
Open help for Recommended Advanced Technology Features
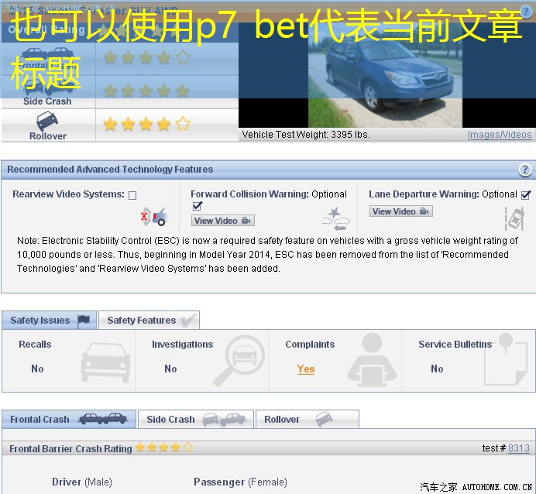click(x=525, y=170)
